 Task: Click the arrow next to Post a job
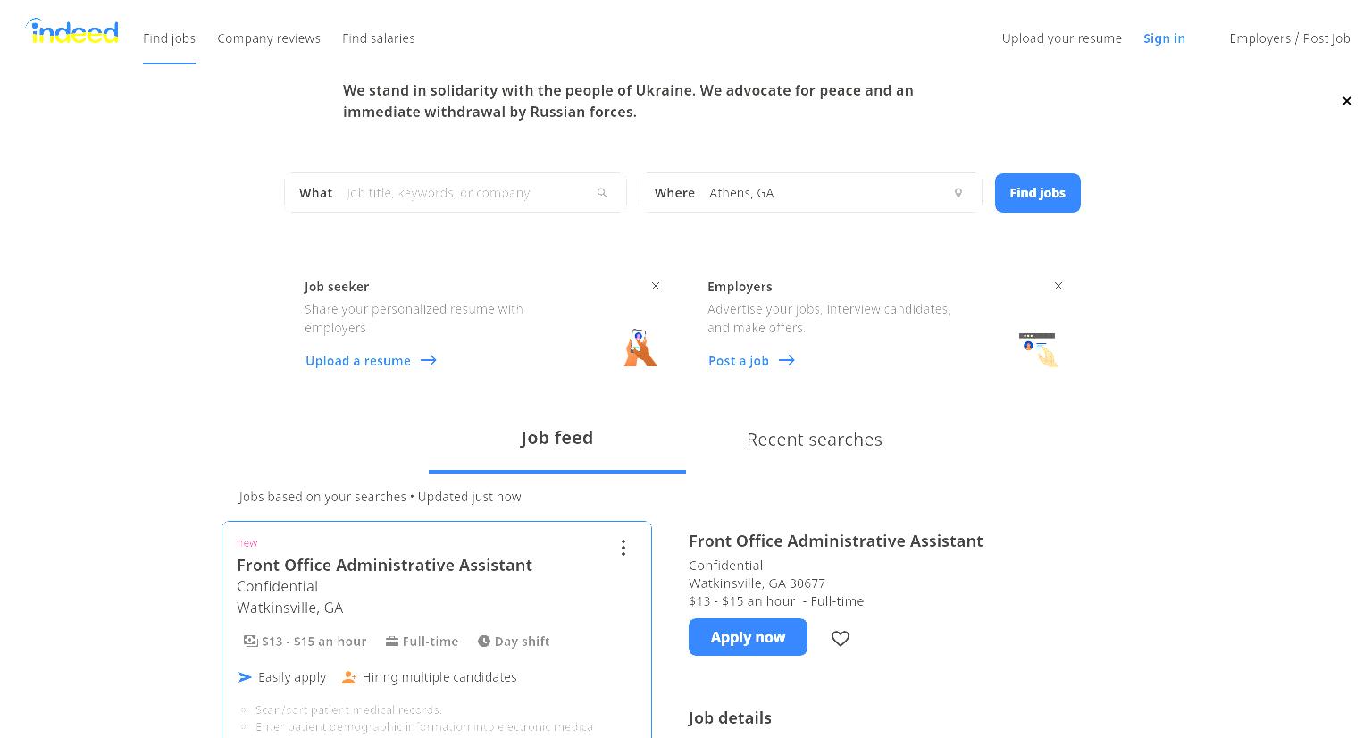(x=787, y=360)
